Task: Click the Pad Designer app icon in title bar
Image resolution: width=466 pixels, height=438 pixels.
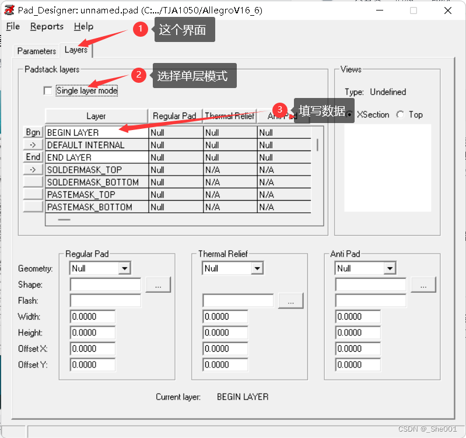Action: coord(9,10)
